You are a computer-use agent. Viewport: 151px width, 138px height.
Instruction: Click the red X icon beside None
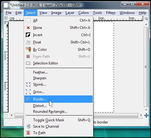pos(28,28)
